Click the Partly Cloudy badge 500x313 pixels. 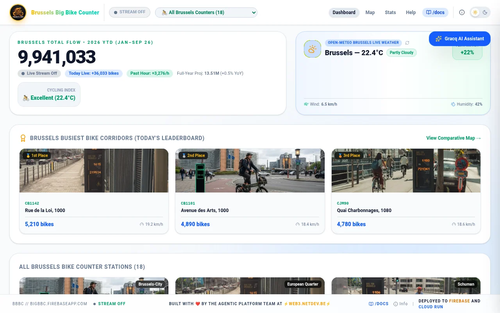[402, 52]
